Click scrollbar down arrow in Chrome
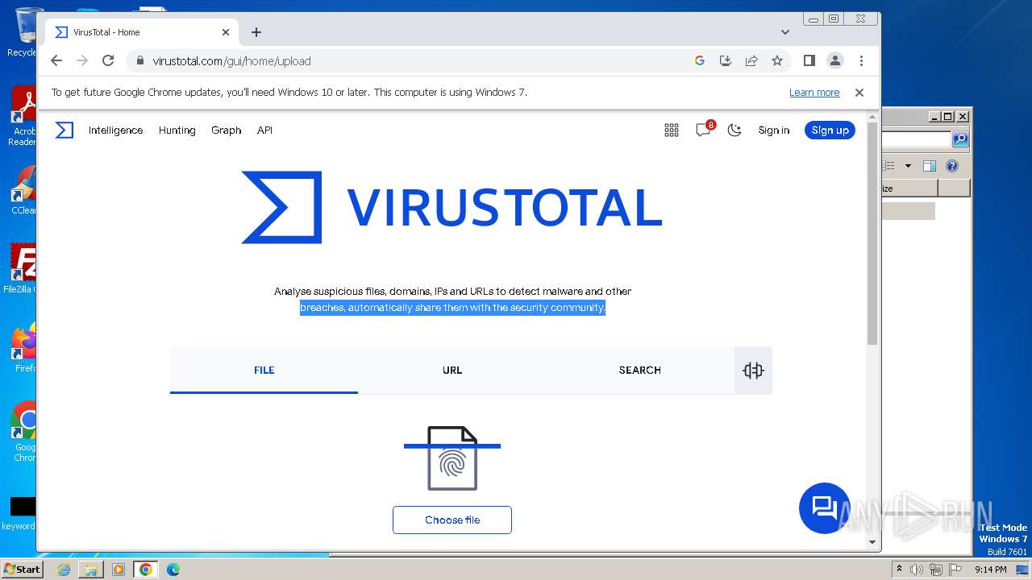 [x=872, y=543]
